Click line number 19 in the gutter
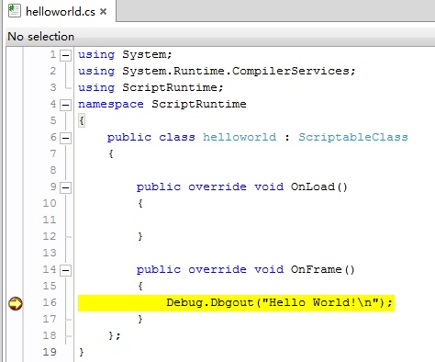The image size is (435, 362). pos(50,352)
